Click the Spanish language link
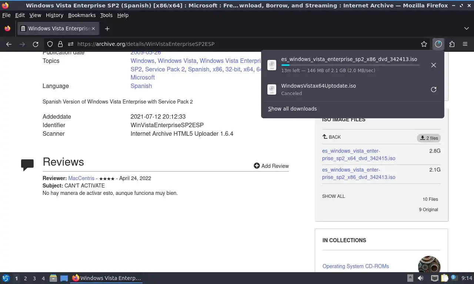 [141, 86]
